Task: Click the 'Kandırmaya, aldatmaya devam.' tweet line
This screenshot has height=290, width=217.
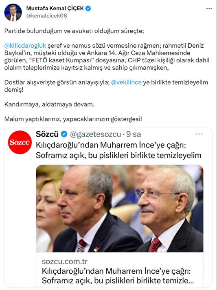Action: point(49,104)
